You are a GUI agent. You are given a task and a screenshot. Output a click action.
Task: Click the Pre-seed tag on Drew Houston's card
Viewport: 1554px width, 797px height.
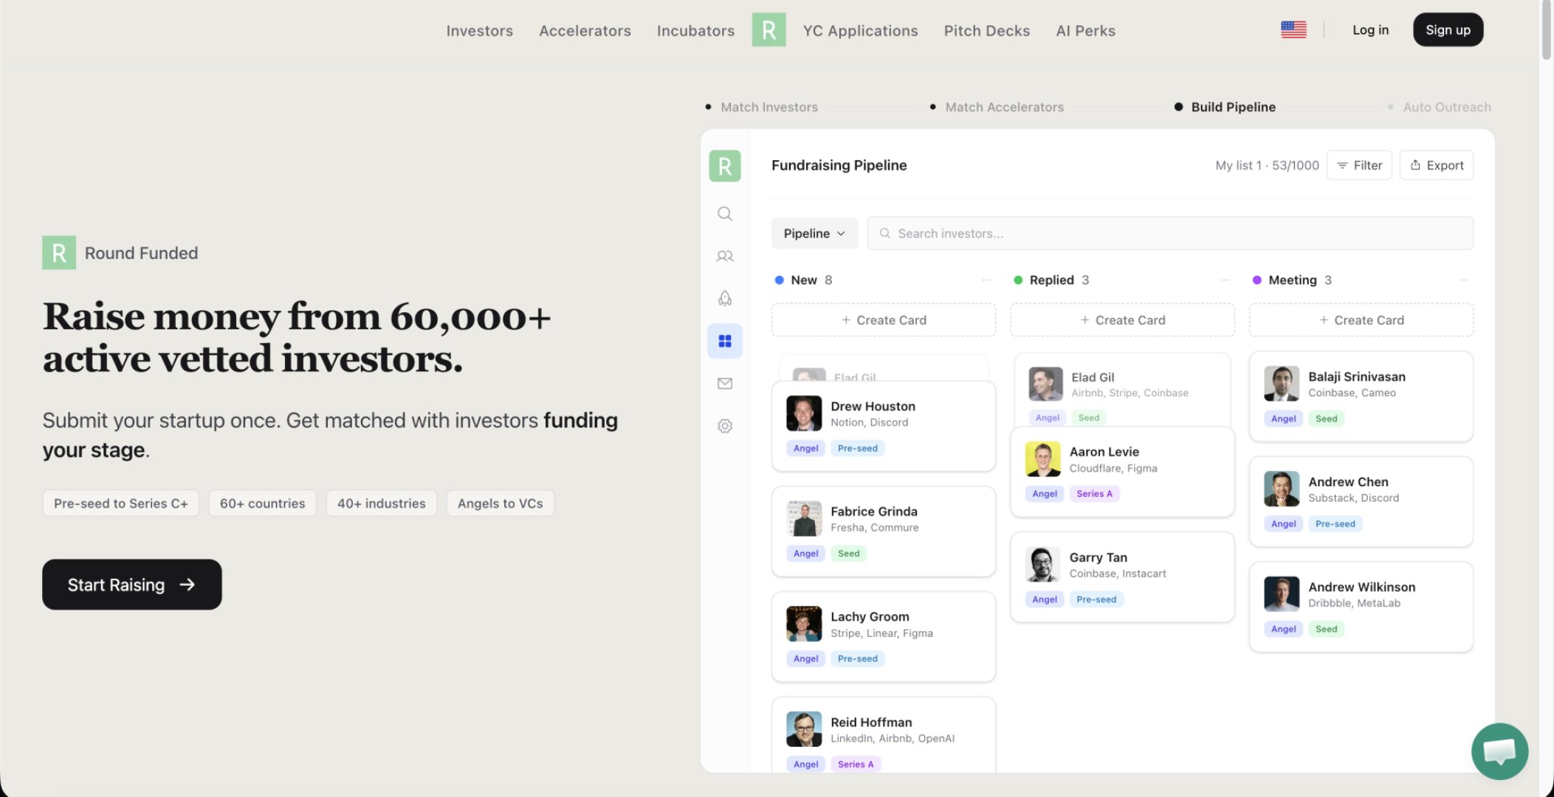pyautogui.click(x=858, y=448)
